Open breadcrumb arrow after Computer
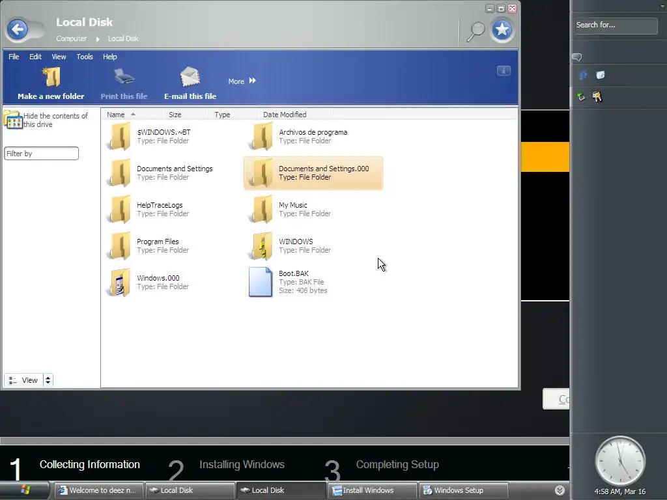This screenshot has height=500, width=667. 98,39
